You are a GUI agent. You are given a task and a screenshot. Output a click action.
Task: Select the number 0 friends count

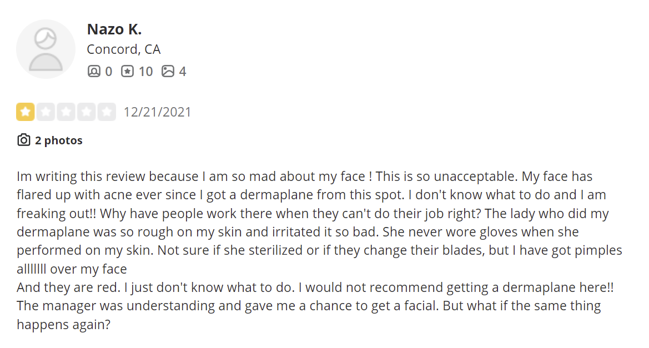click(108, 72)
